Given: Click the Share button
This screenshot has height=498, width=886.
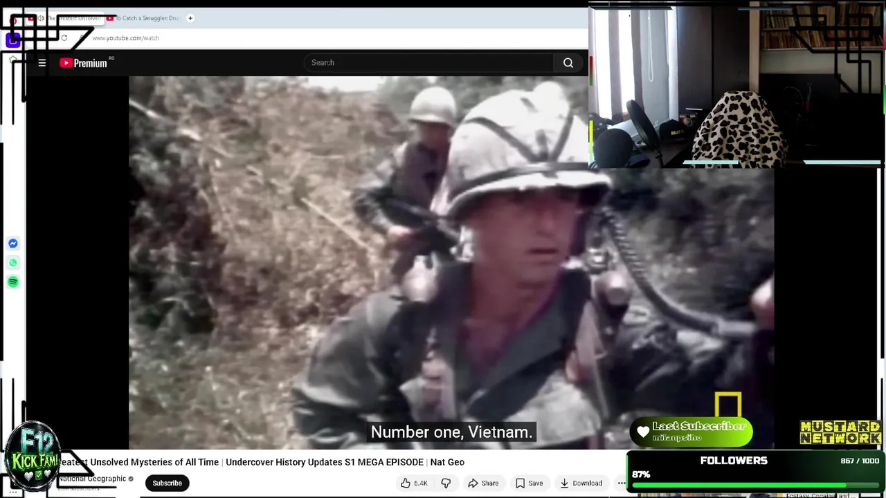Looking at the screenshot, I should click(483, 483).
